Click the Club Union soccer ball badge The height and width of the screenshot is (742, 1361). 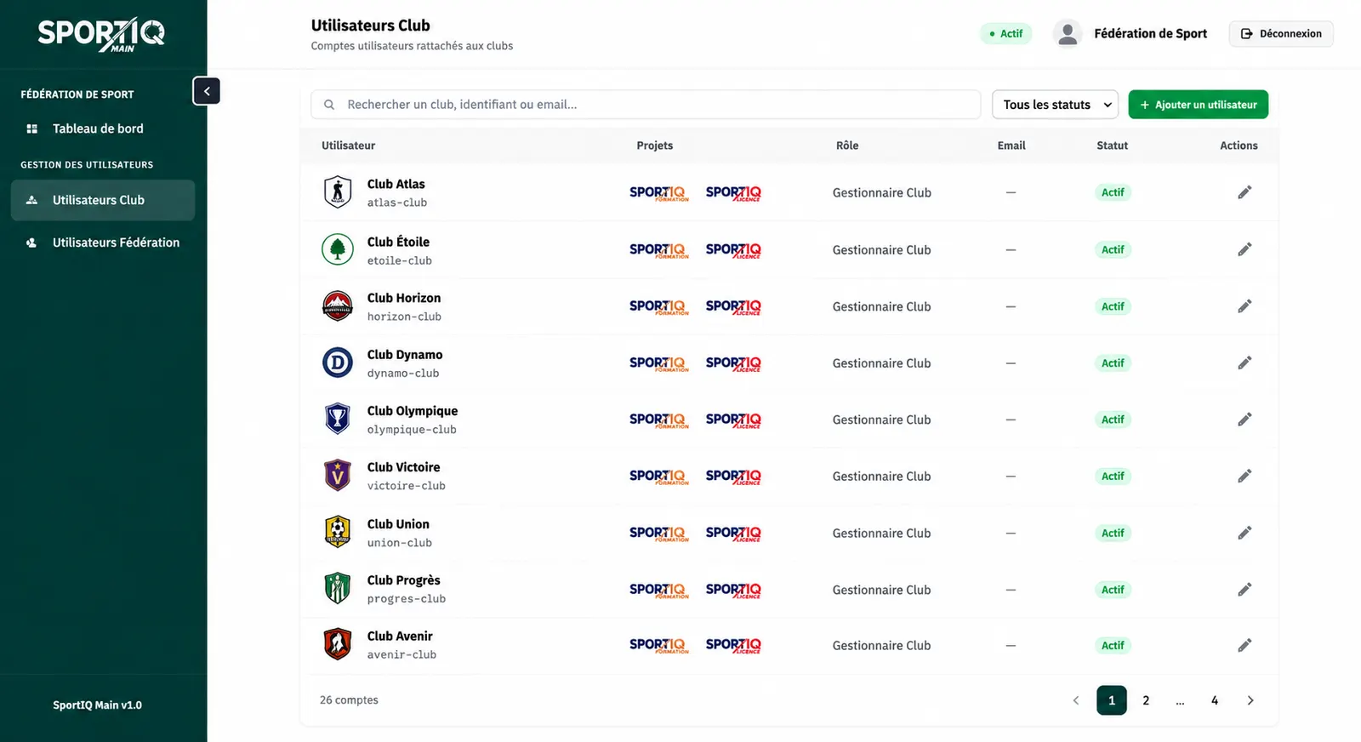point(338,532)
